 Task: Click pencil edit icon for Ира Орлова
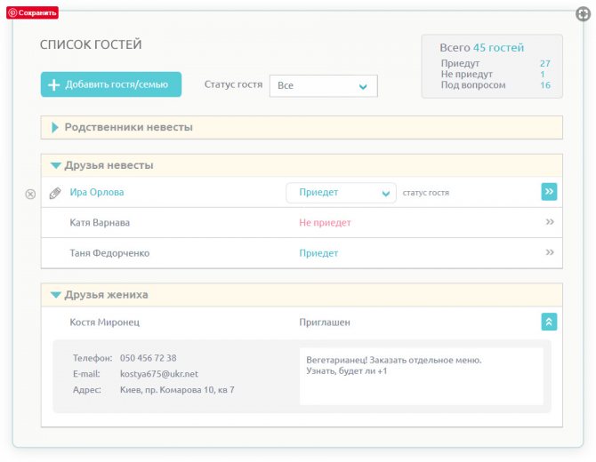tap(54, 193)
